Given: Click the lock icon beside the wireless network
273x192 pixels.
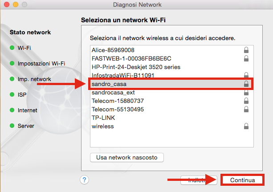Looking at the screenshot, I should click(x=246, y=126).
